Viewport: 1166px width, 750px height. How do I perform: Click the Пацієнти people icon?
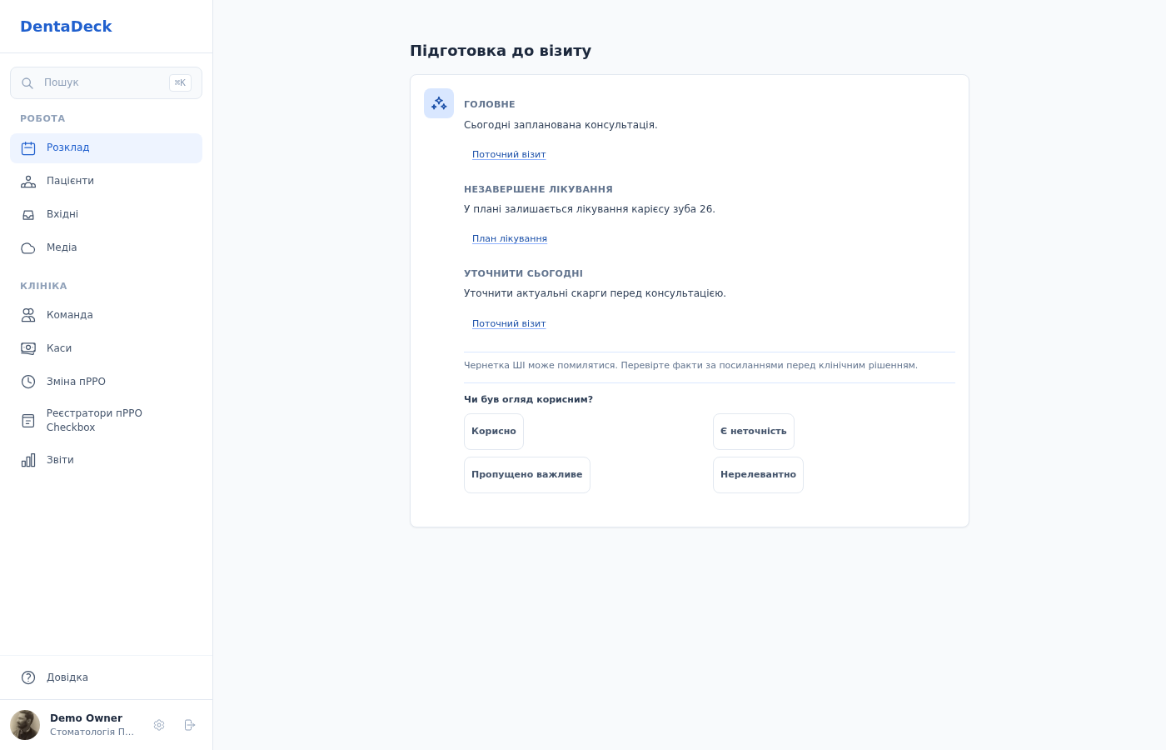point(28,182)
